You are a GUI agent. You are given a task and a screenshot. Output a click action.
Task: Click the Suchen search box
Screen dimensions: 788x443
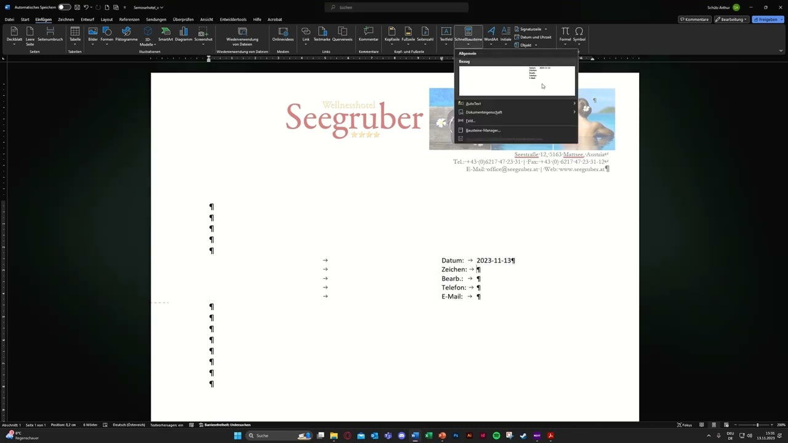[x=396, y=7]
